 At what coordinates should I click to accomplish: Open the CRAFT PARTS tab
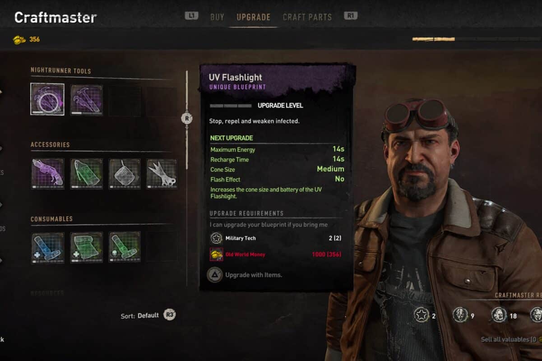pos(307,17)
